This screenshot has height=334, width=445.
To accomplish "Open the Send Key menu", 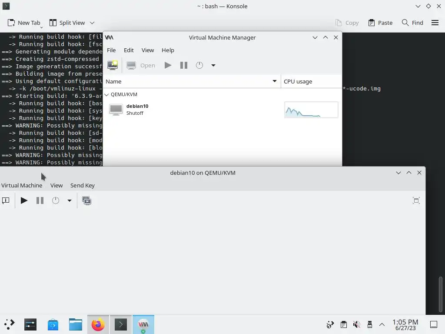I will click(82, 185).
